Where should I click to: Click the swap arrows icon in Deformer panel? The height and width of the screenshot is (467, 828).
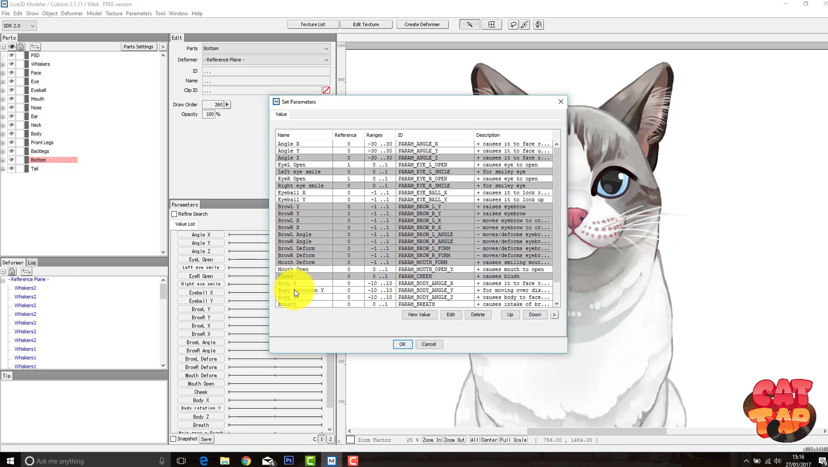pos(27,271)
